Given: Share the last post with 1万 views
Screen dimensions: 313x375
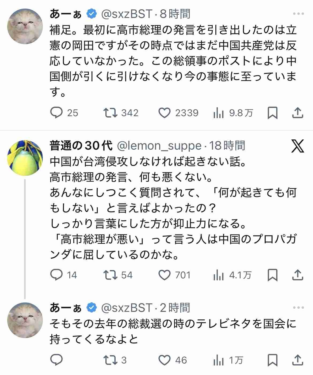Looking at the screenshot, I should [x=297, y=360].
